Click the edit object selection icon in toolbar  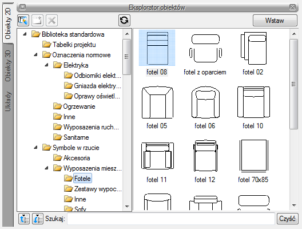23,20
